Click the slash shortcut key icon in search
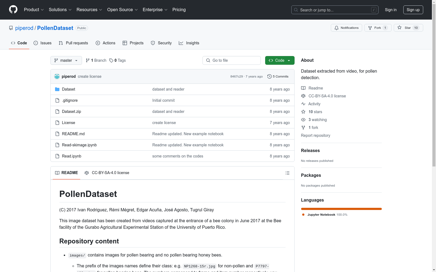 click(x=374, y=10)
